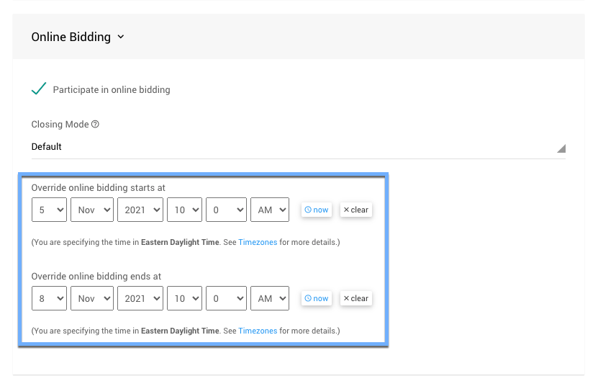Switch the end time AM/PM dropdown

click(x=269, y=298)
